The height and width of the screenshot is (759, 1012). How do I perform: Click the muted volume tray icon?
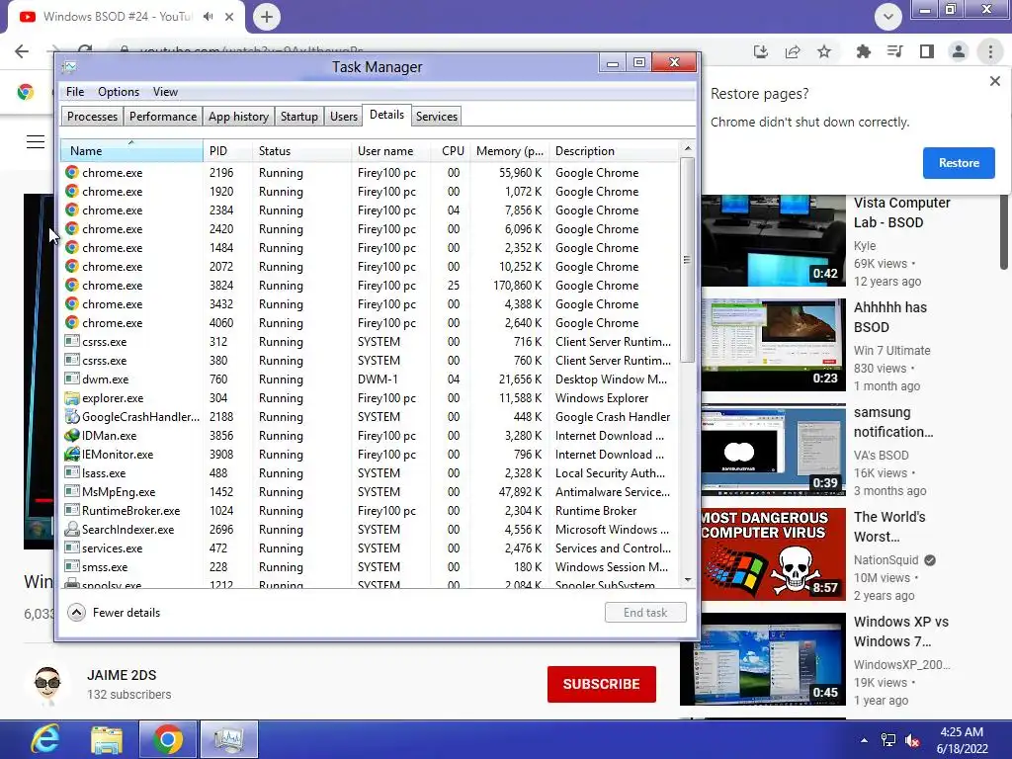pos(912,740)
